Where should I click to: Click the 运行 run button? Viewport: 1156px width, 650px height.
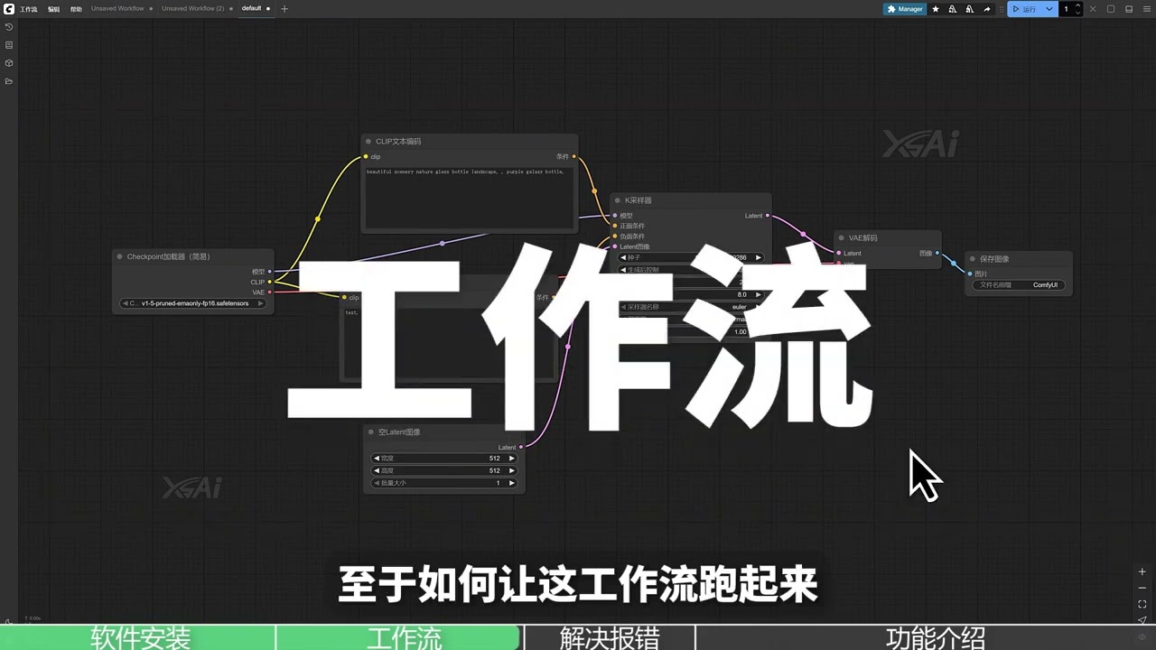[1025, 9]
